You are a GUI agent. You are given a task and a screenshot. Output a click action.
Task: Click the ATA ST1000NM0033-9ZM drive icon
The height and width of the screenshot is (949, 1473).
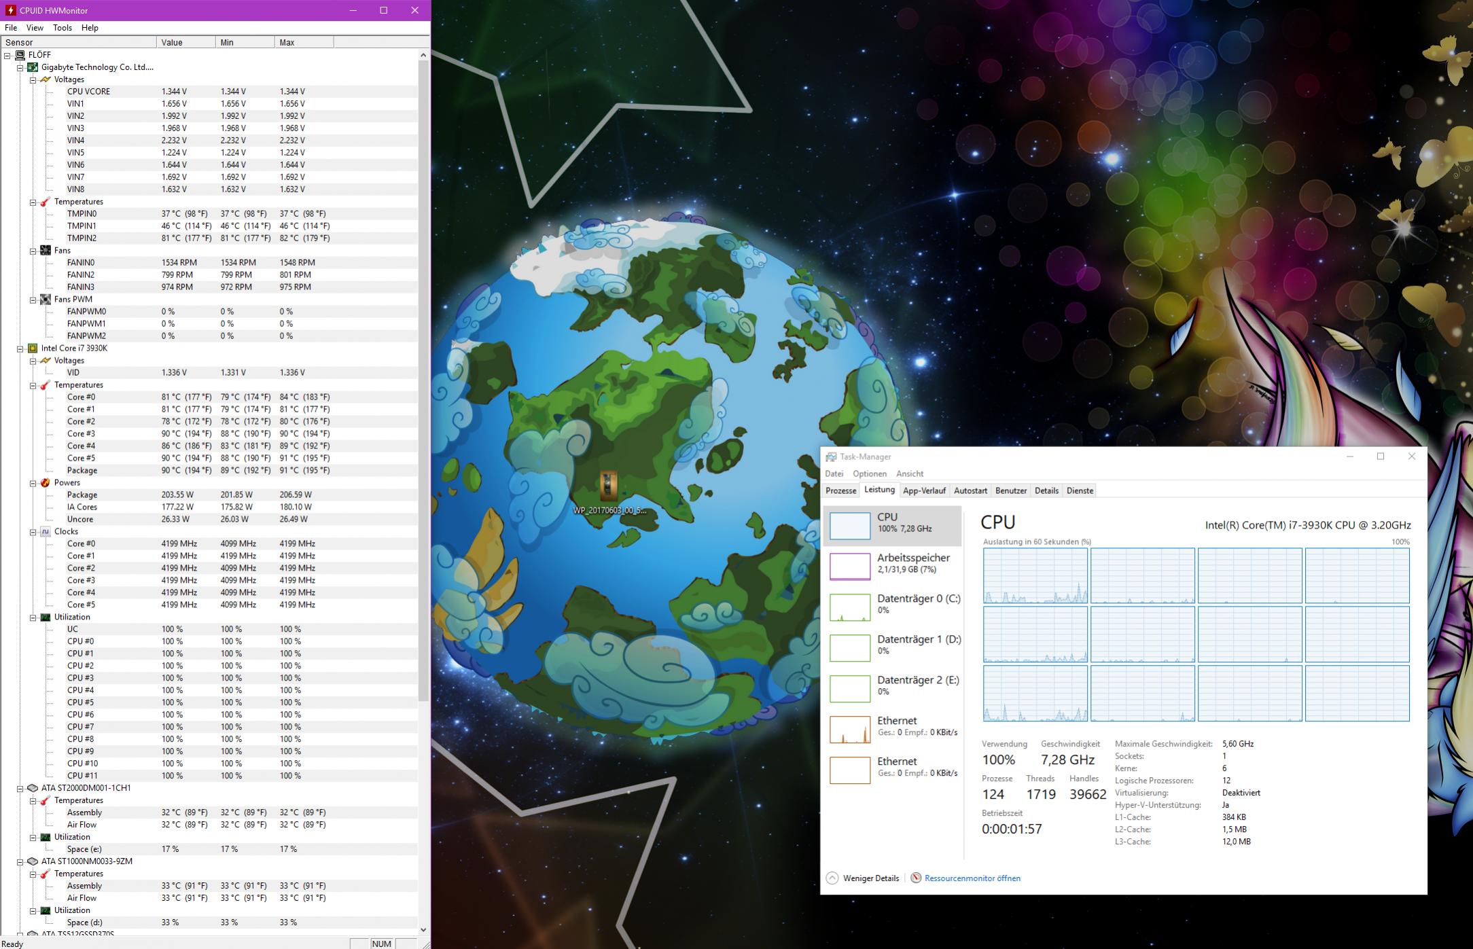click(x=33, y=862)
